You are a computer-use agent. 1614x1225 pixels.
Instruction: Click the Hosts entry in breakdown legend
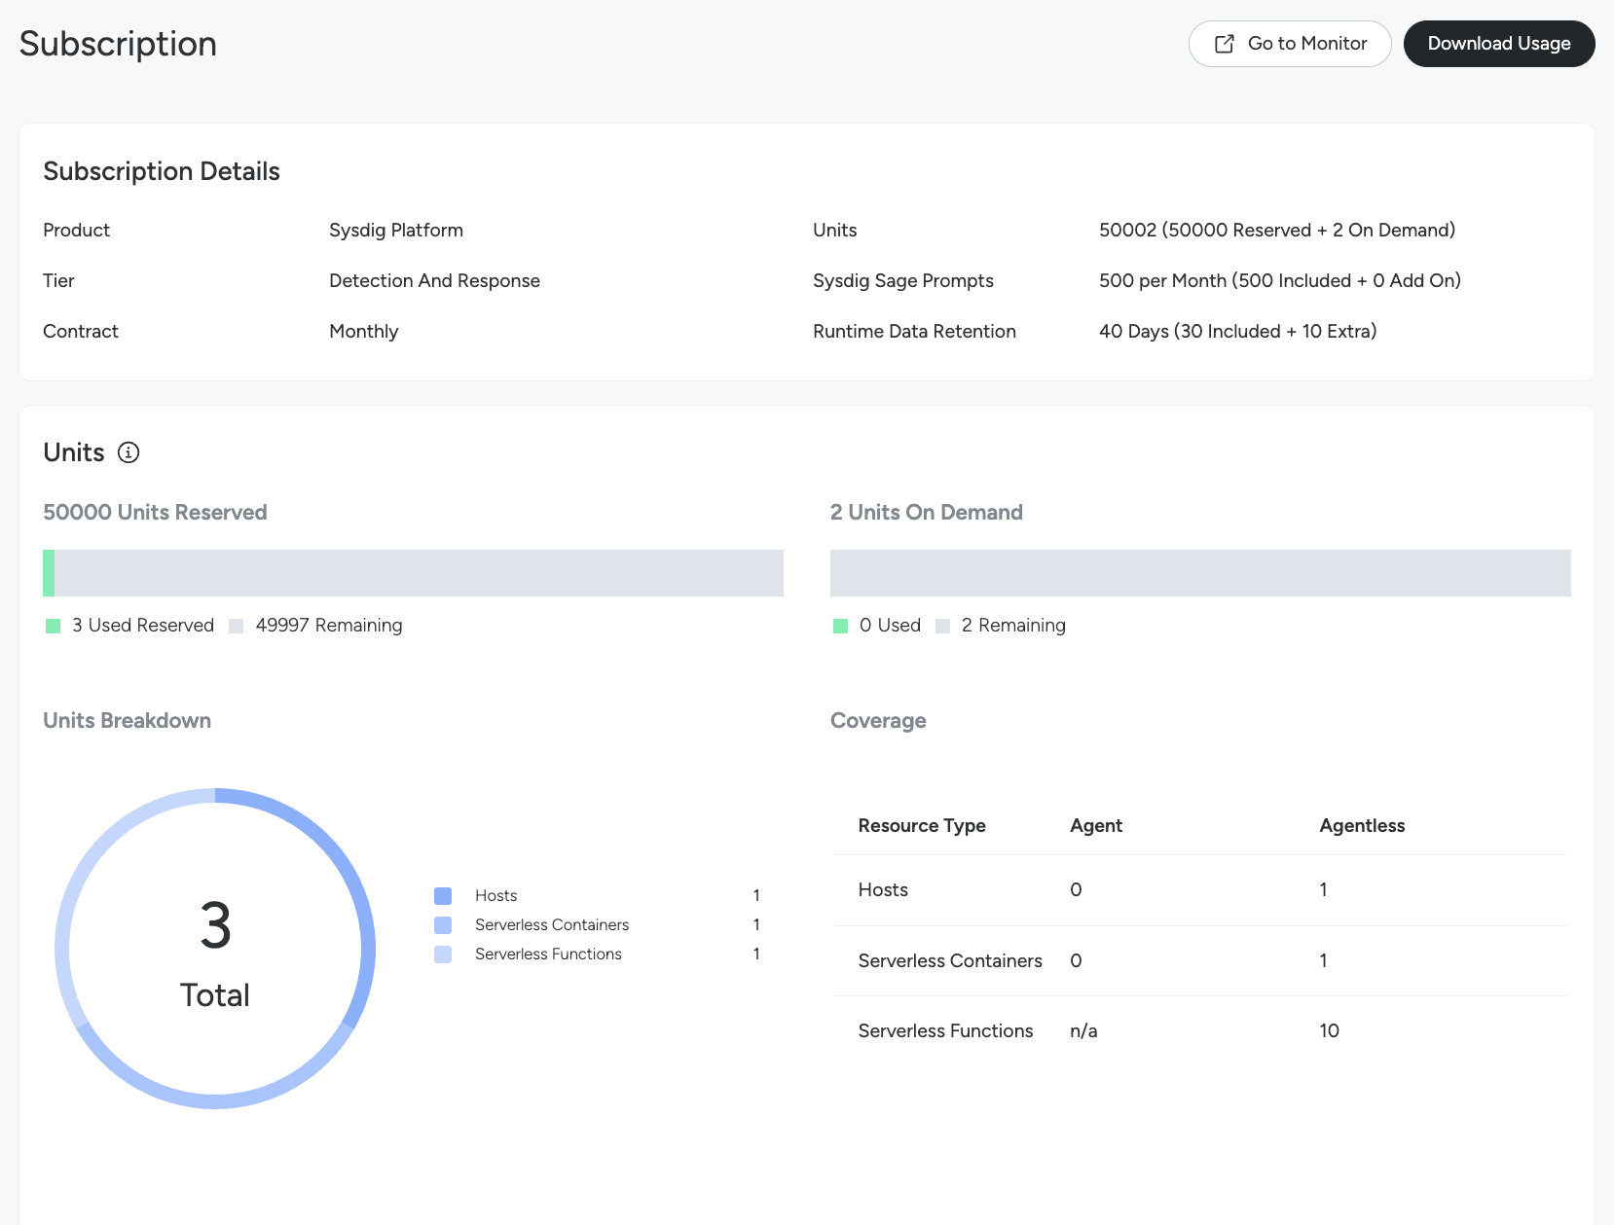[495, 895]
